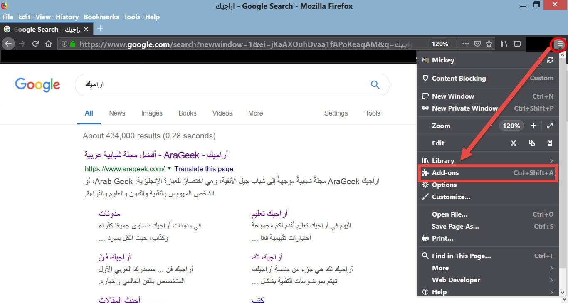This screenshot has height=303, width=568.
Task: Click the Google search input field
Action: click(x=225, y=85)
